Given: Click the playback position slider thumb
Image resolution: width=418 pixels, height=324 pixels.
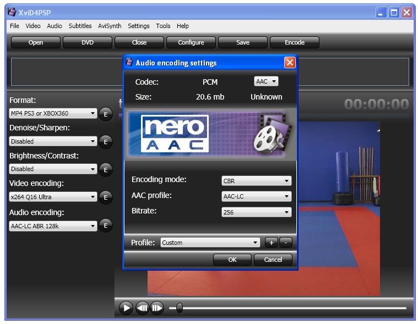Looking at the screenshot, I should pos(180,307).
